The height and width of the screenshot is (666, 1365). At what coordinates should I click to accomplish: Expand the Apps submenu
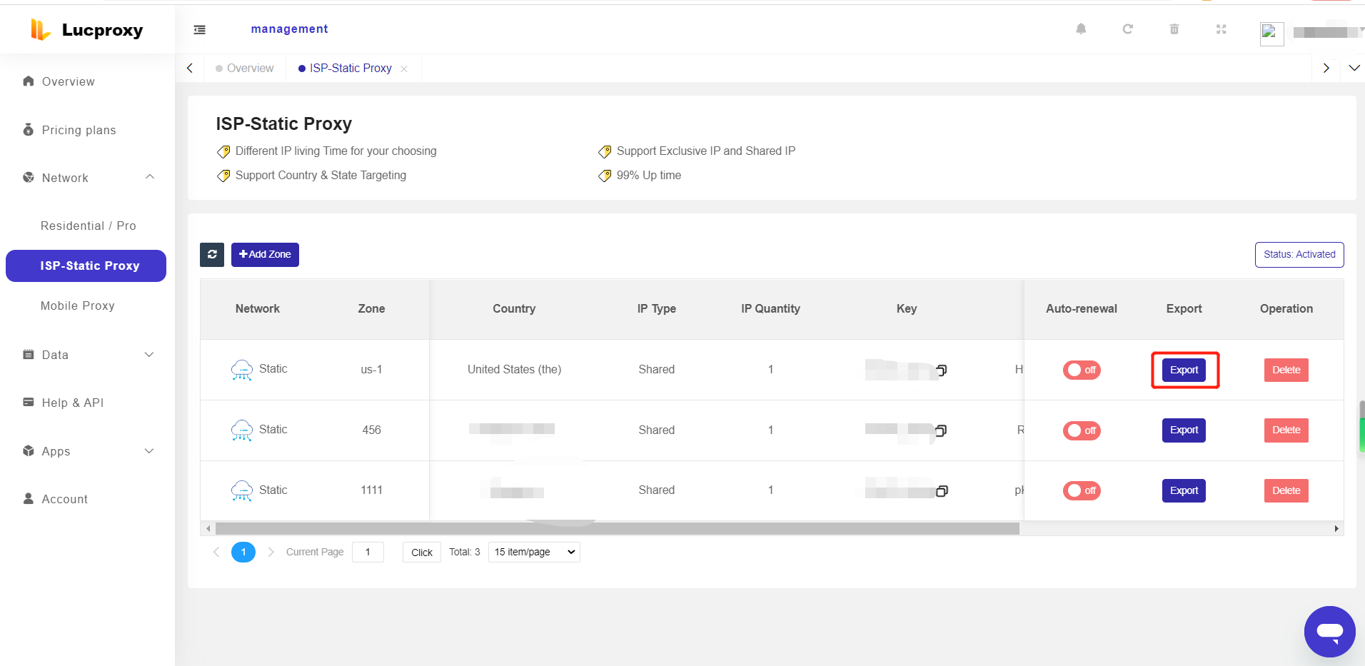coord(149,451)
